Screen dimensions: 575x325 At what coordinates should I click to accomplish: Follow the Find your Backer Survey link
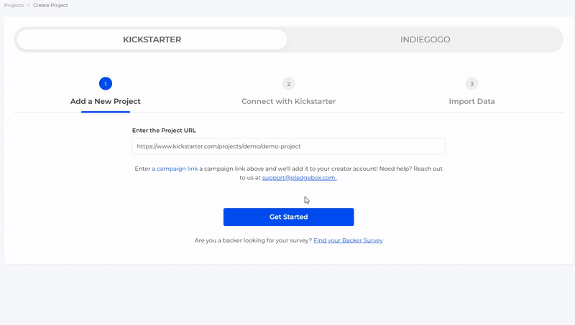click(x=348, y=240)
